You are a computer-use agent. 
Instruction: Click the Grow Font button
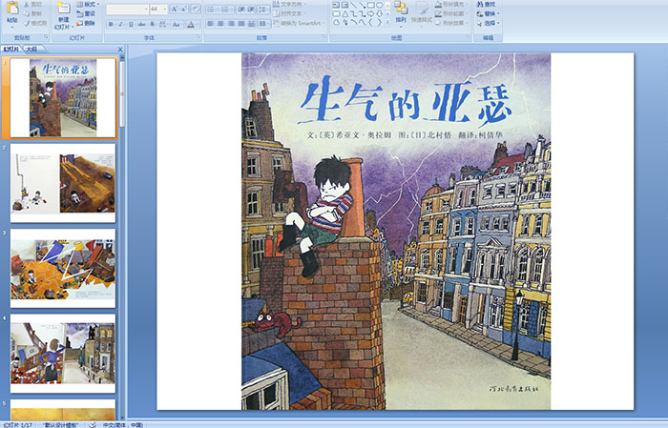(175, 9)
